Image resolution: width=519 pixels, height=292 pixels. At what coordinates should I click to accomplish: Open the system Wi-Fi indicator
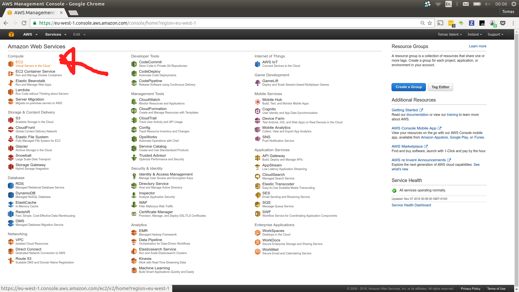coord(438,4)
